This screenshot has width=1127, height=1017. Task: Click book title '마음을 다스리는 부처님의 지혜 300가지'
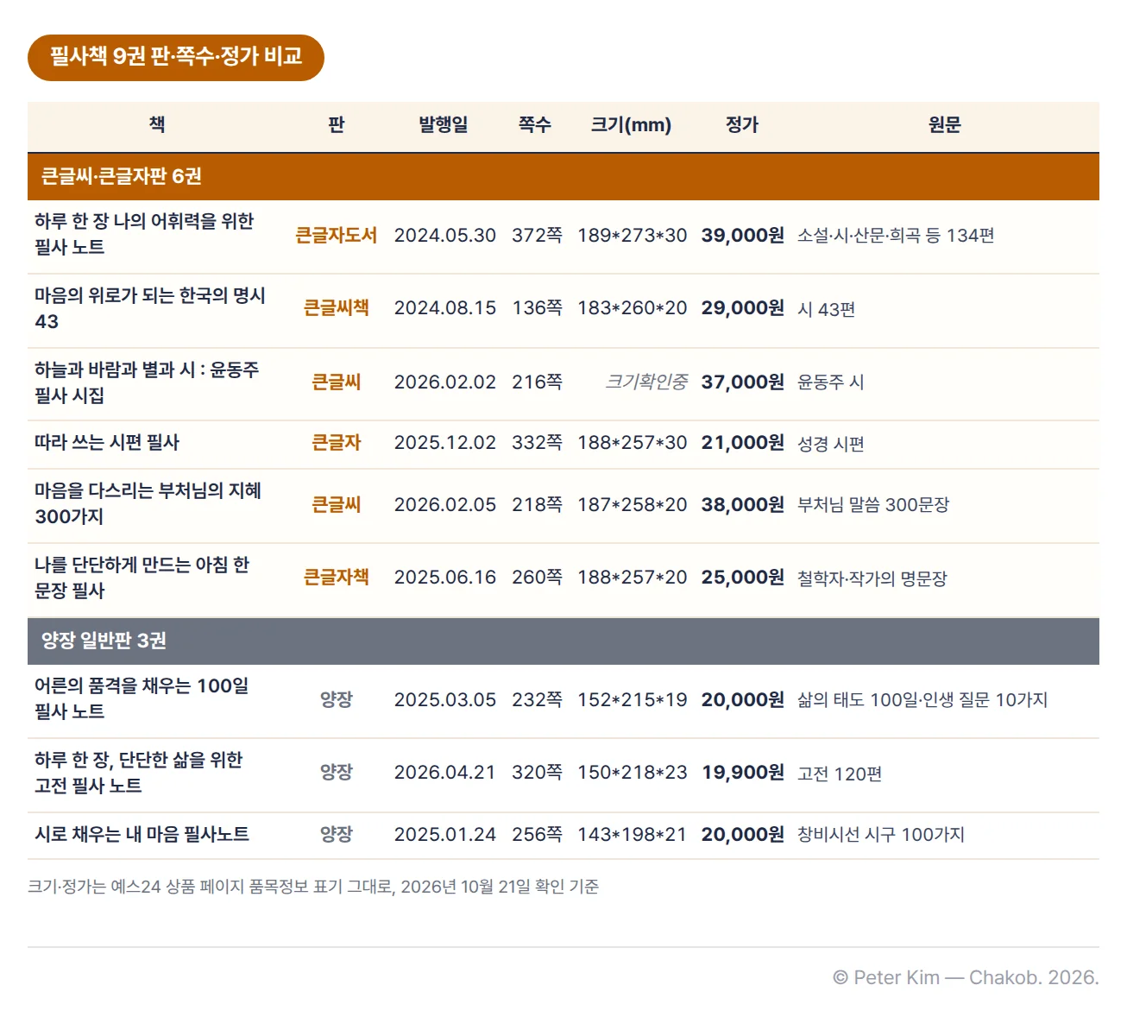148,503
